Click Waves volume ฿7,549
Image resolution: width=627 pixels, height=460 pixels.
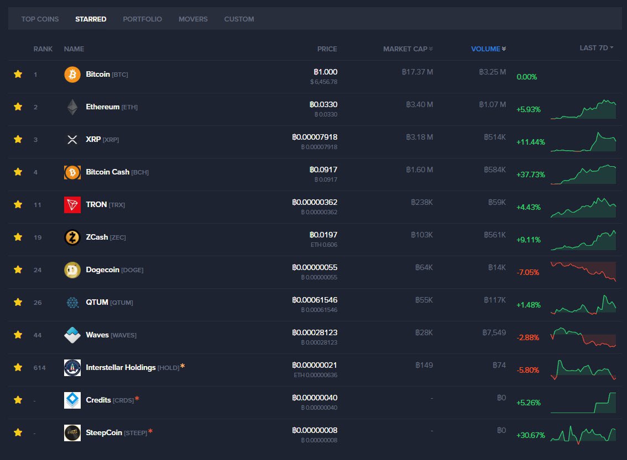pos(494,332)
